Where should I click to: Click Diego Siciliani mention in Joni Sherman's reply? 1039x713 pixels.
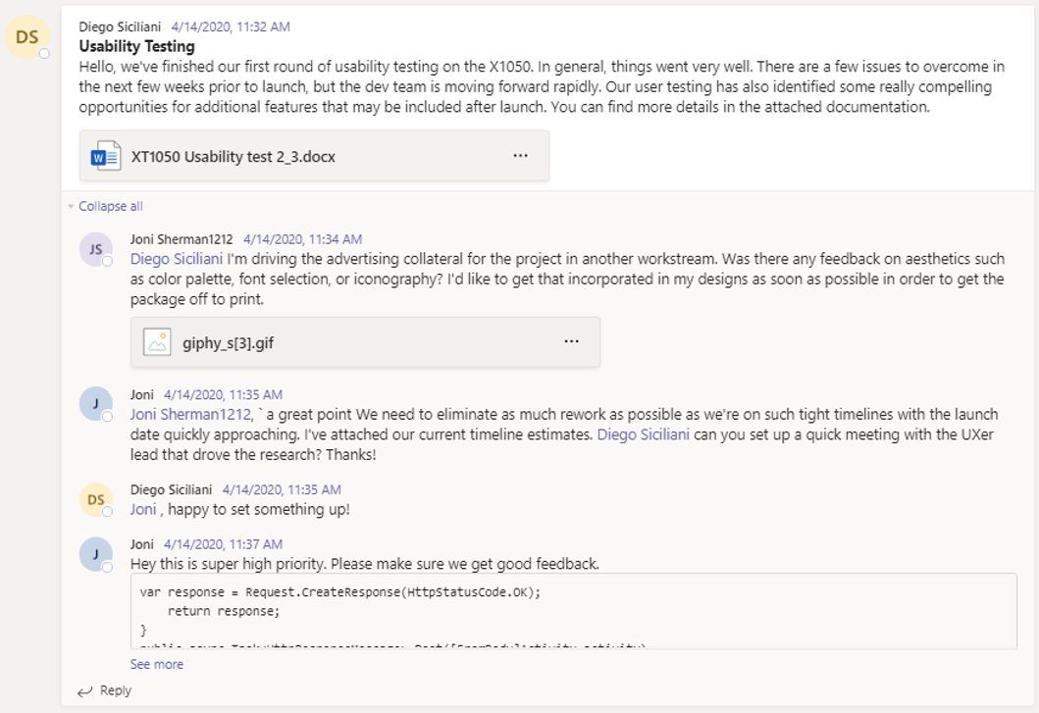[177, 259]
